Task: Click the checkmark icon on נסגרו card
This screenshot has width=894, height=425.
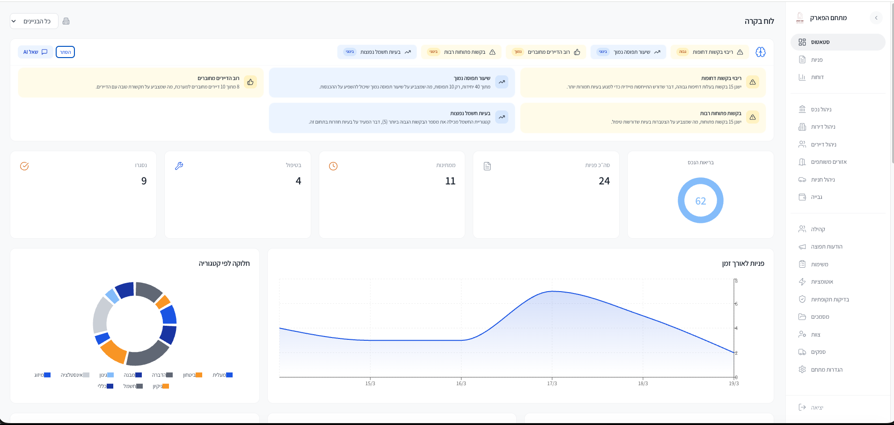Action: point(24,166)
